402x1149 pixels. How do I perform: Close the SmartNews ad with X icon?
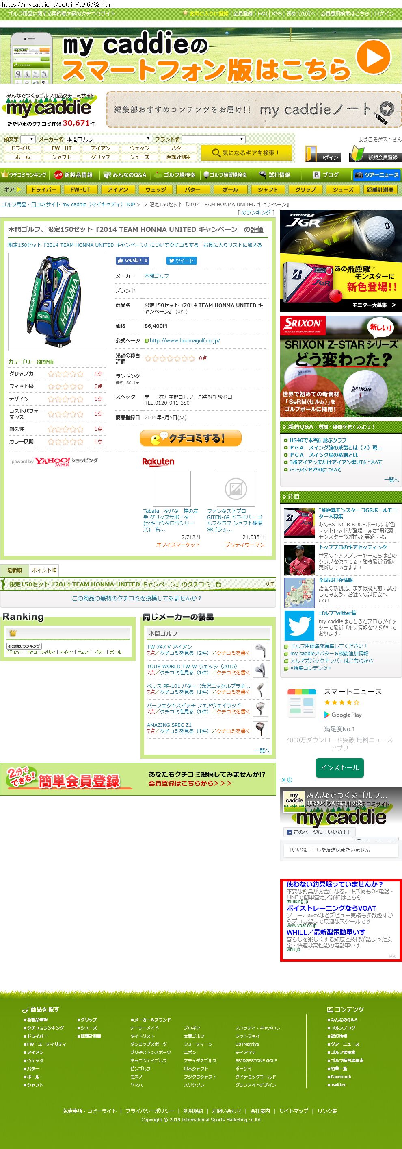283,780
